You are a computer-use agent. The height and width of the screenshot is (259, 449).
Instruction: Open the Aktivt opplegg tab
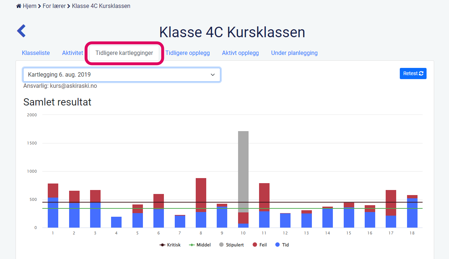240,53
